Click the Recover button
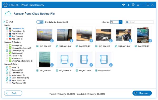158x100 pixels. point(142,93)
